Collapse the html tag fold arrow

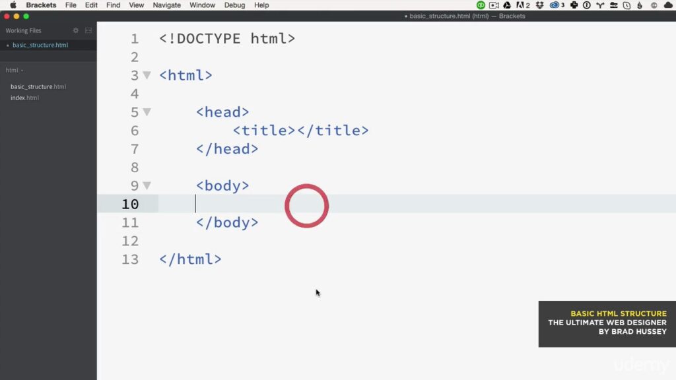pyautogui.click(x=147, y=75)
